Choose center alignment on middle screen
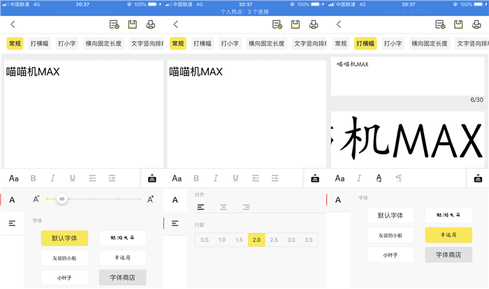This screenshot has width=489, height=289. coord(224,207)
